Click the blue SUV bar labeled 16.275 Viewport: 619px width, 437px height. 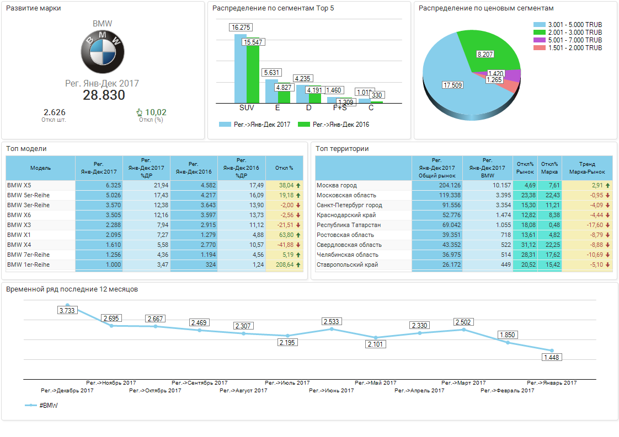(x=241, y=69)
